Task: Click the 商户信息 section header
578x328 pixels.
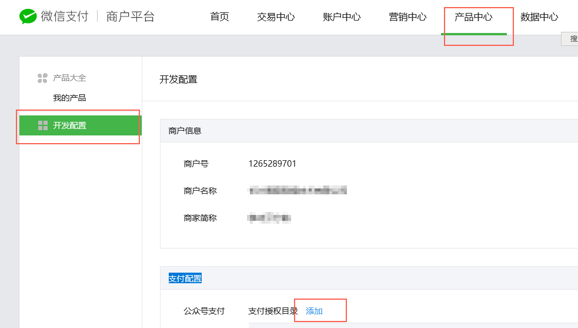Action: click(x=185, y=131)
